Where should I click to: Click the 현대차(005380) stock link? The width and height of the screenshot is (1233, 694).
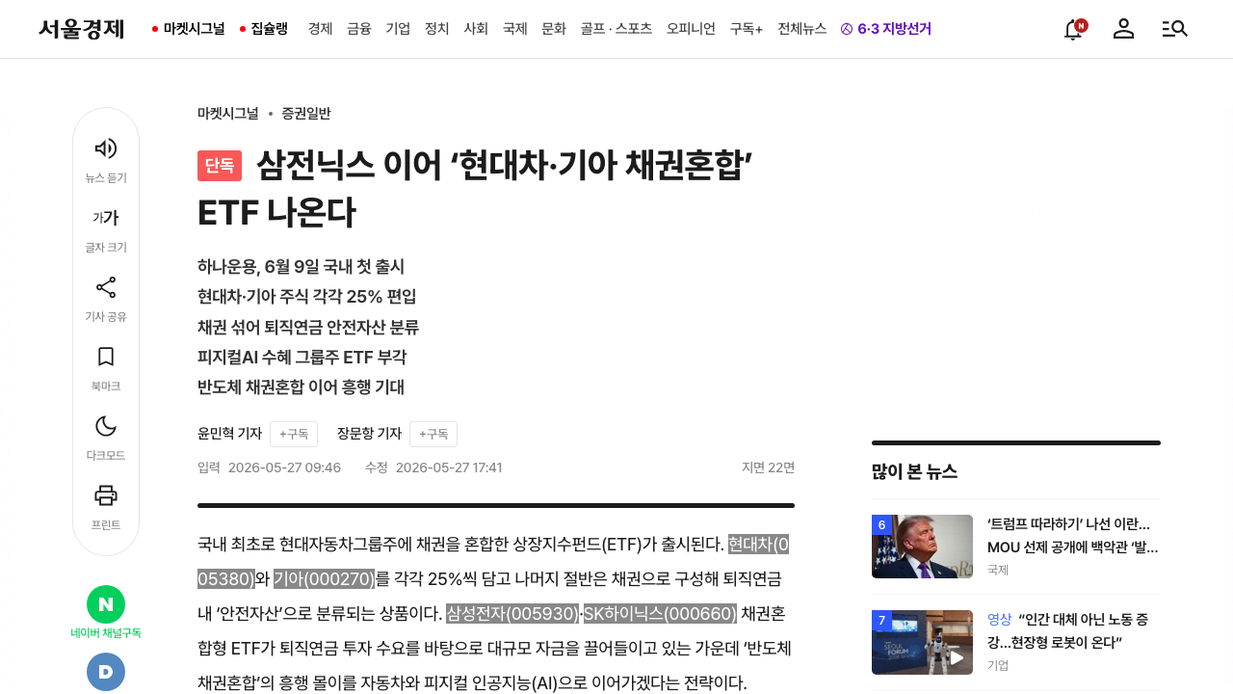point(759,545)
